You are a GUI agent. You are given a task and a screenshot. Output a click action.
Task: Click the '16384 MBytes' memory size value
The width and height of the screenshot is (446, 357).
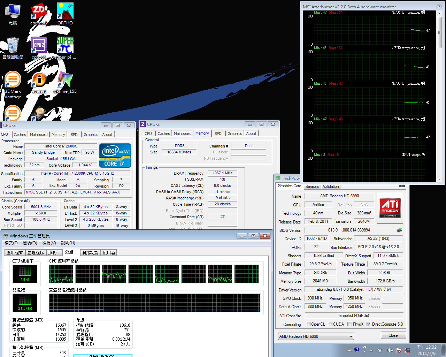click(179, 152)
